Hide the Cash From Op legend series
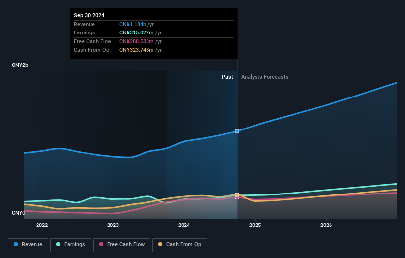405x258 pixels. click(x=180, y=245)
